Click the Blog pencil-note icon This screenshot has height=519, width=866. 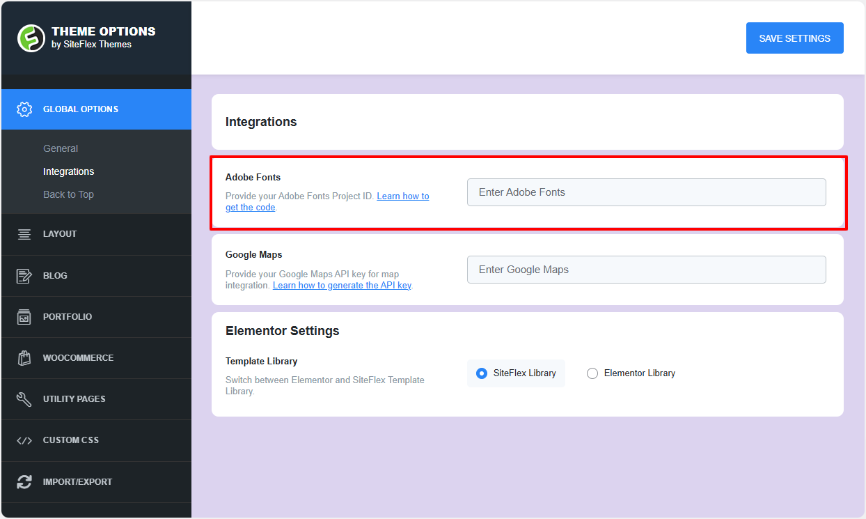click(24, 276)
